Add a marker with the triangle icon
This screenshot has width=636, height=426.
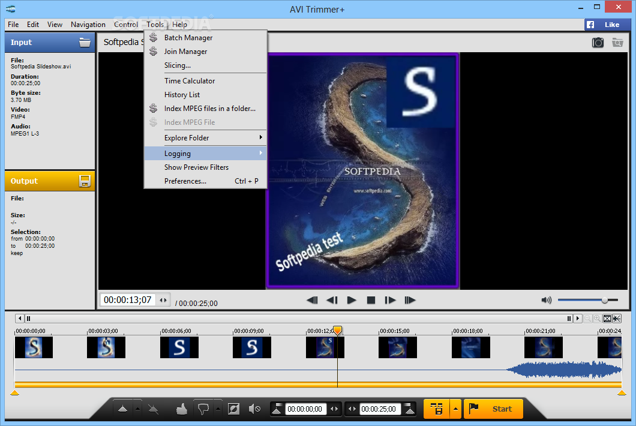(122, 409)
